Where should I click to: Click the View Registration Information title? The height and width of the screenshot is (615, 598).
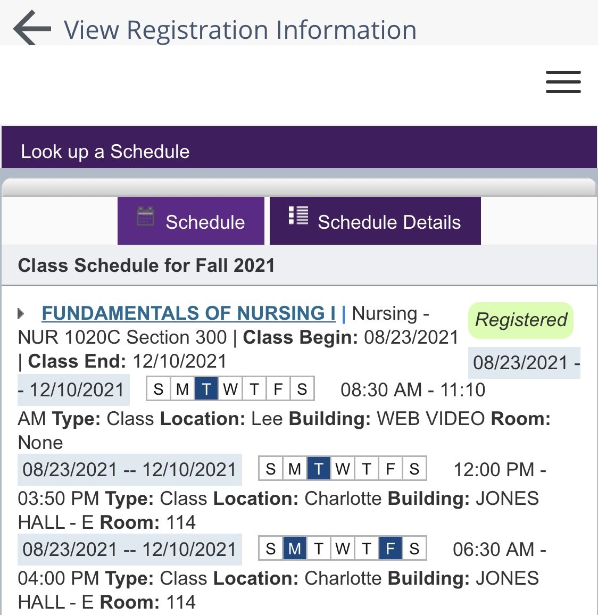240,30
